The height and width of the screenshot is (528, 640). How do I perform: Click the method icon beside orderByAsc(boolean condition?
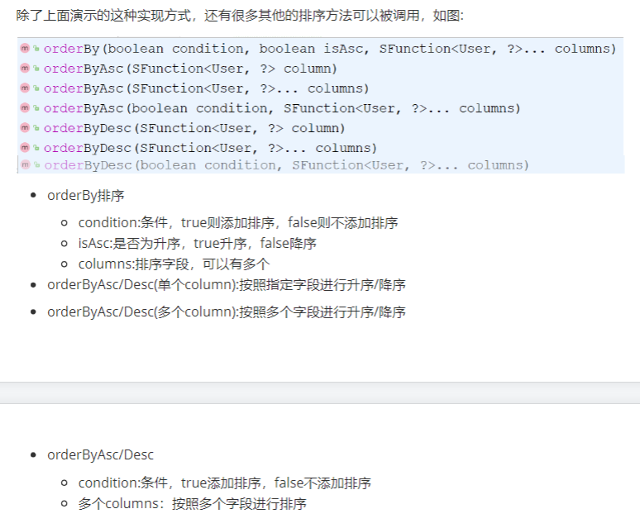(x=25, y=108)
